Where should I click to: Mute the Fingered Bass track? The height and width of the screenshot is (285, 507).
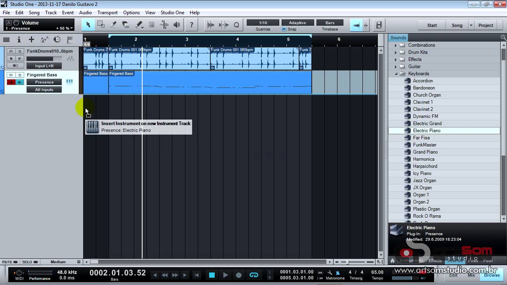(11, 75)
